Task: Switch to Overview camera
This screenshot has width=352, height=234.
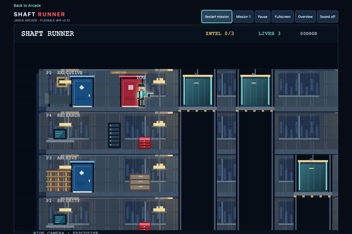Action: 305,17
